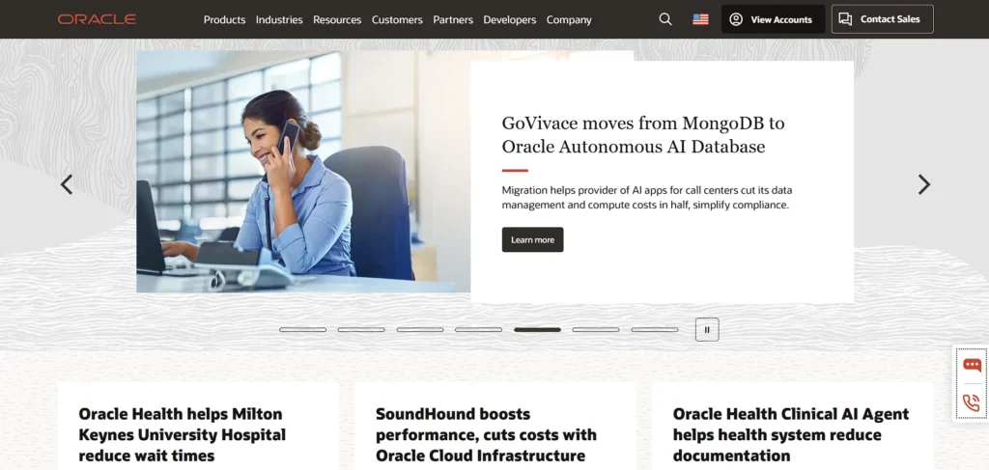Jump to second carousel slide indicator
989x470 pixels.
coord(361,329)
